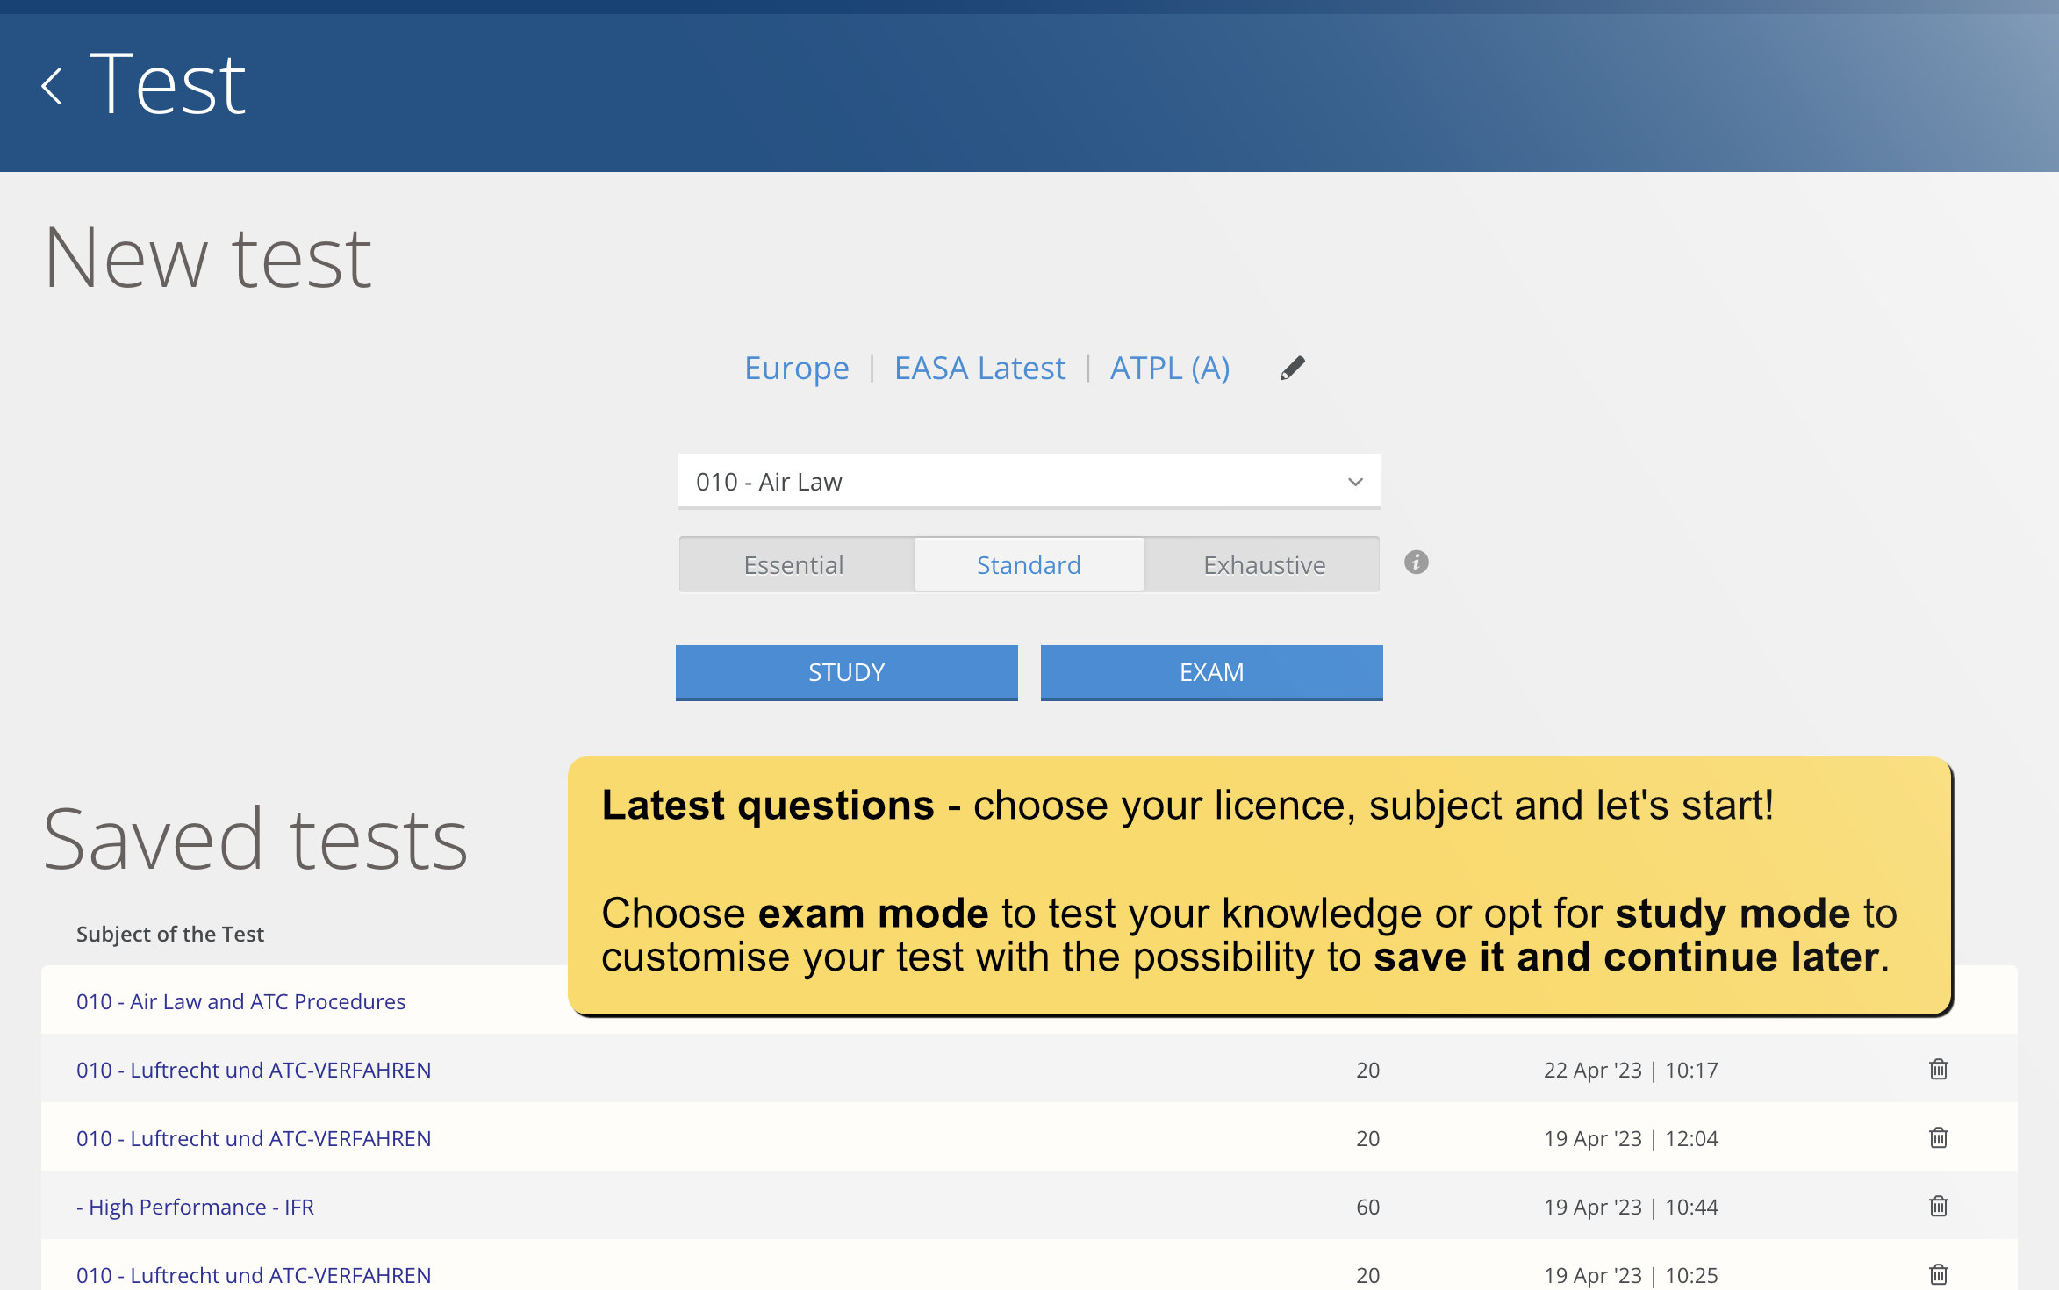The height and width of the screenshot is (1290, 2059).
Task: Delete the saved test from 22 Apr
Action: tap(1937, 1069)
